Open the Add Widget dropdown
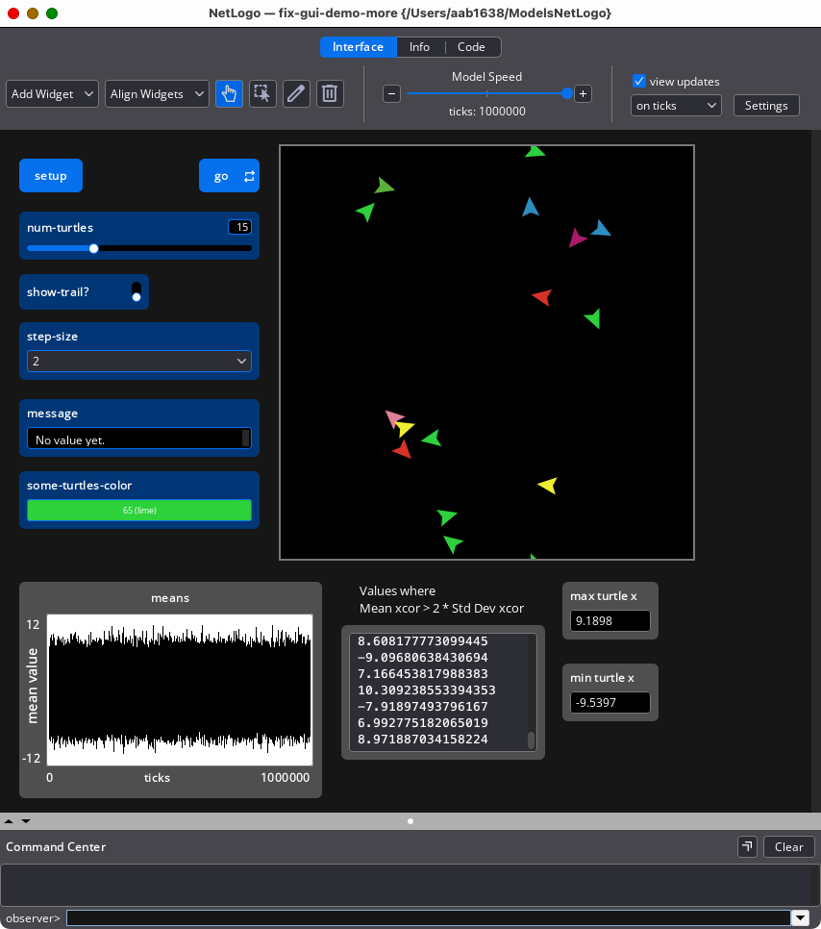 pos(53,93)
